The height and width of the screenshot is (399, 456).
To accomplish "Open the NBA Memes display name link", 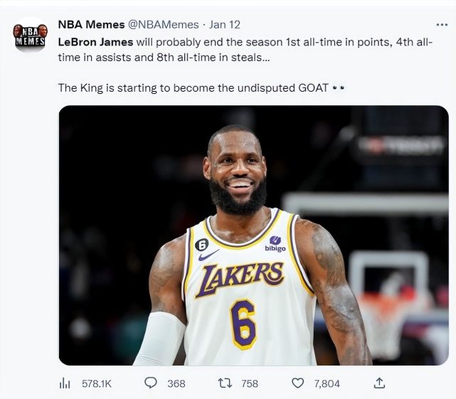I will click(x=91, y=24).
